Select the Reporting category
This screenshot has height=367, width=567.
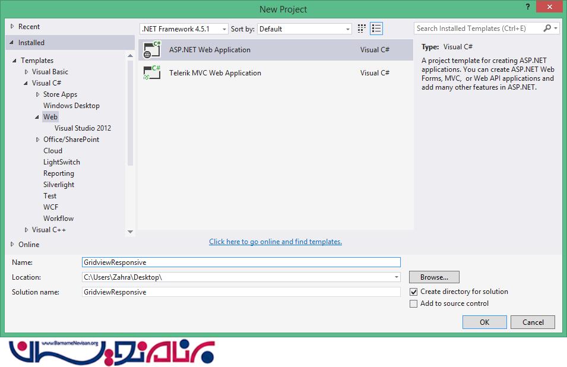(x=59, y=173)
